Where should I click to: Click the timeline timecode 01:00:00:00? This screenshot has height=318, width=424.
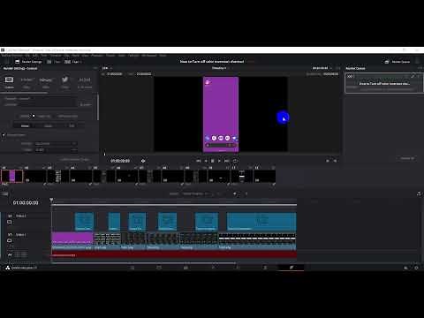point(26,203)
